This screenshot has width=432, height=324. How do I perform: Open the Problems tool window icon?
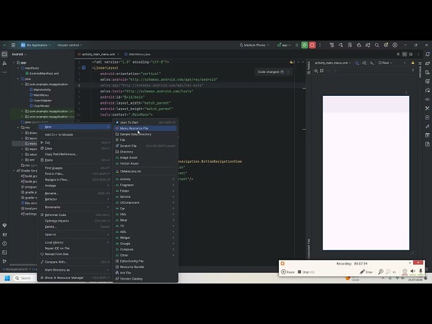pyautogui.click(x=5, y=244)
